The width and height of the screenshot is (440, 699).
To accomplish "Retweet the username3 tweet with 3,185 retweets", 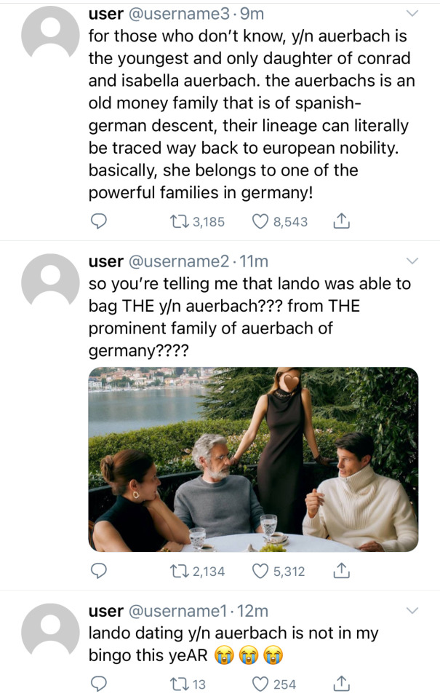I will tap(177, 221).
